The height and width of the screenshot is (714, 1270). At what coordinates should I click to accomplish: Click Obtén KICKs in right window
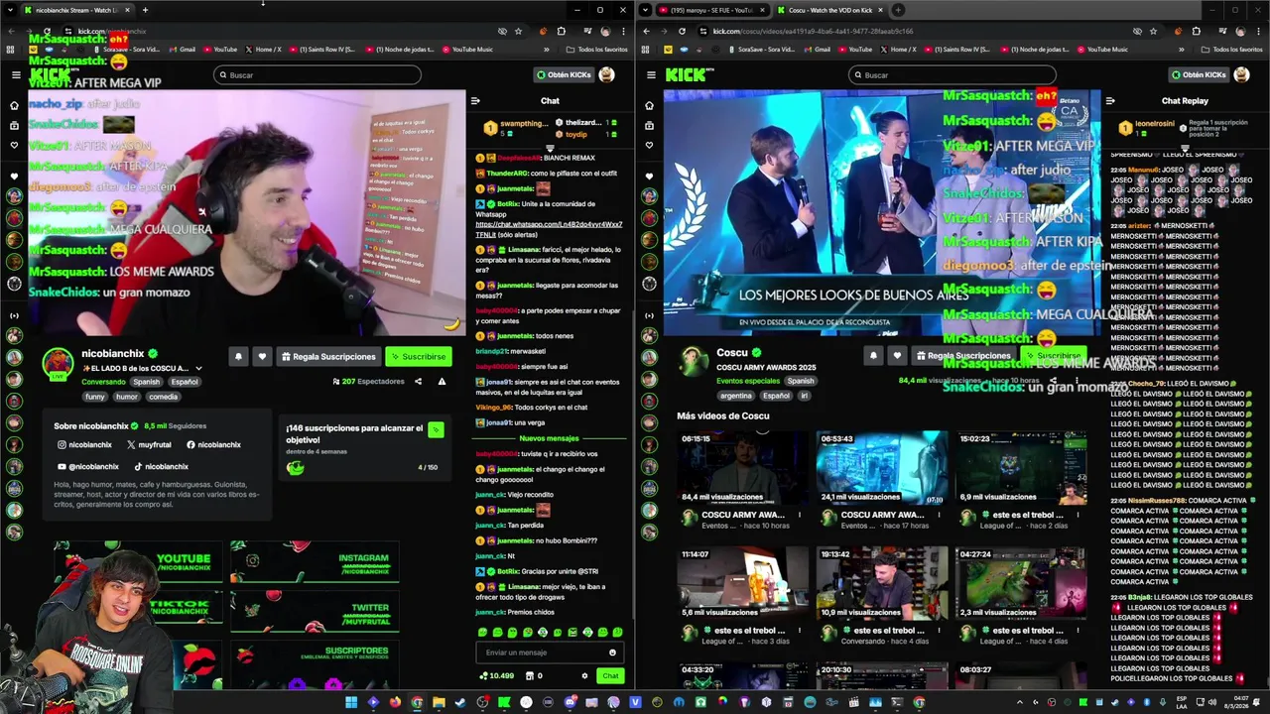click(1198, 74)
